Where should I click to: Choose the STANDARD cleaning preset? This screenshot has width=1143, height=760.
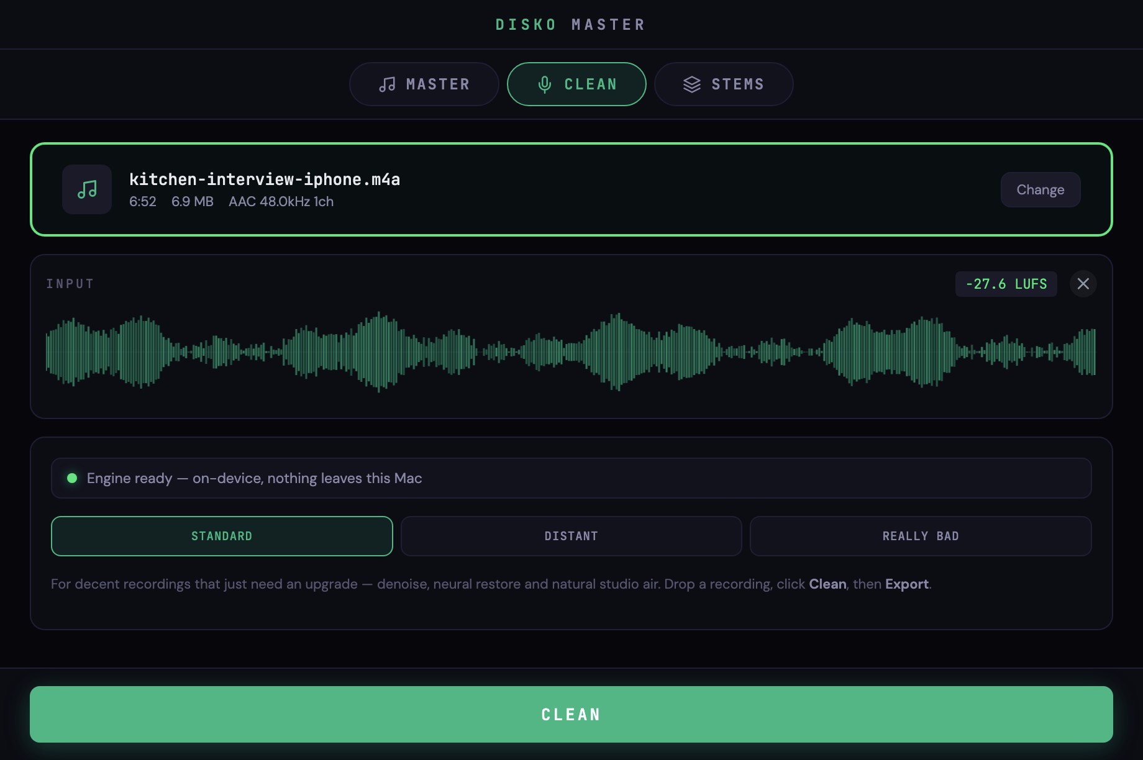222,536
